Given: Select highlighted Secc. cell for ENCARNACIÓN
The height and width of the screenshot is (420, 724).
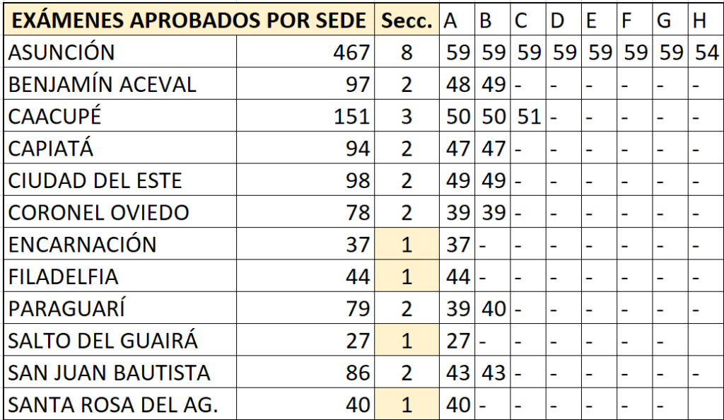Looking at the screenshot, I should pyautogui.click(x=407, y=244).
